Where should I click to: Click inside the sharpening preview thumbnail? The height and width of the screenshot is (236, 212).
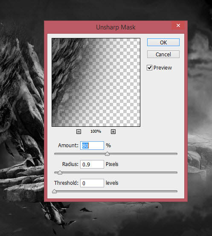[x=96, y=82]
